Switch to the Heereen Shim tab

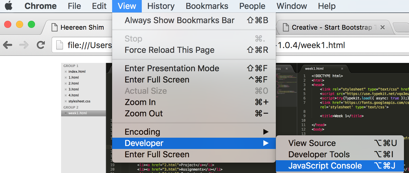(82, 28)
